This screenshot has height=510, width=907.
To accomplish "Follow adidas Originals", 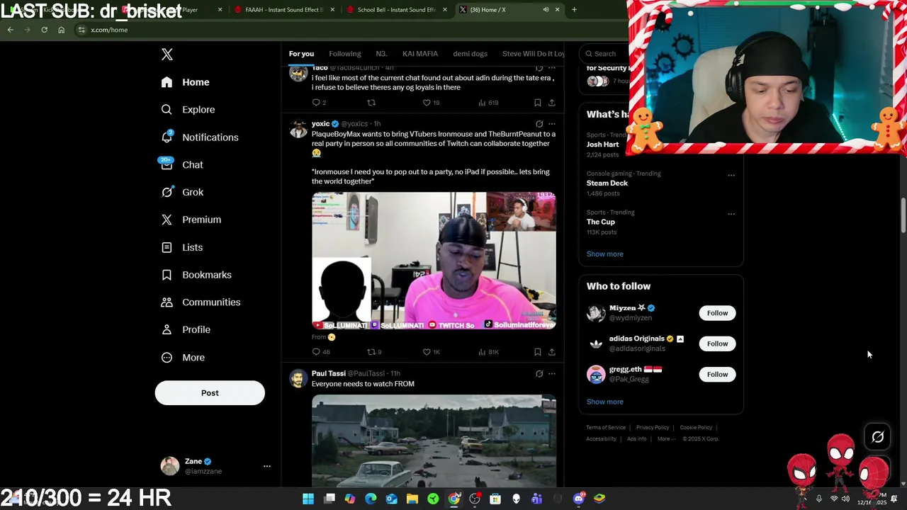I will 717,344.
